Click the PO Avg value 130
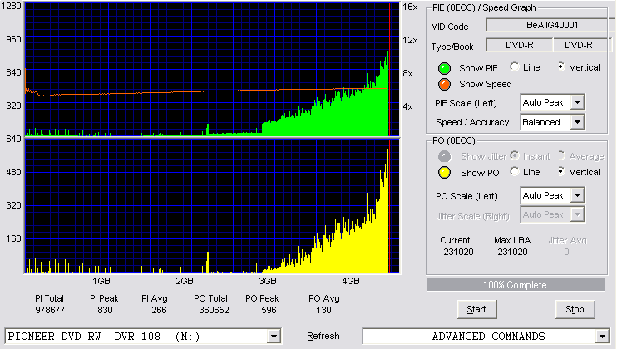The height and width of the screenshot is (349, 617). point(323,311)
